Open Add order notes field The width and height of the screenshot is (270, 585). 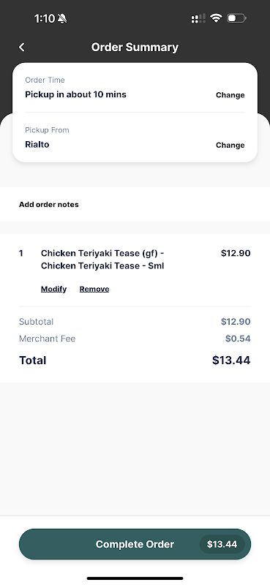coord(135,205)
